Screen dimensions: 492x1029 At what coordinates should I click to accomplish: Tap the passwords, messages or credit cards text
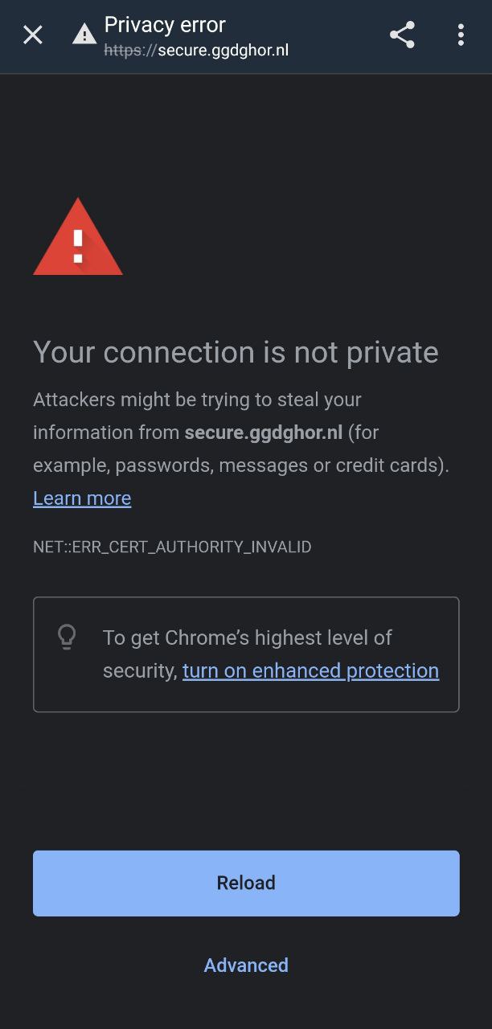click(x=279, y=465)
